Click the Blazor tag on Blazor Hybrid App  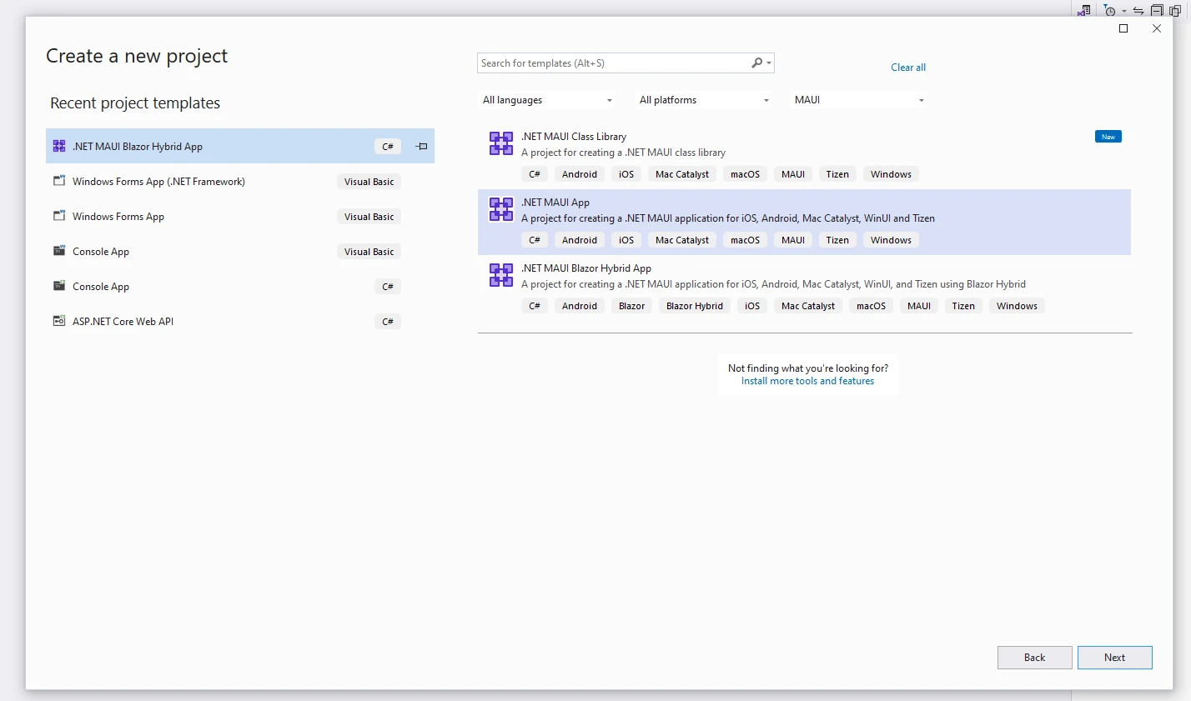[x=632, y=306]
